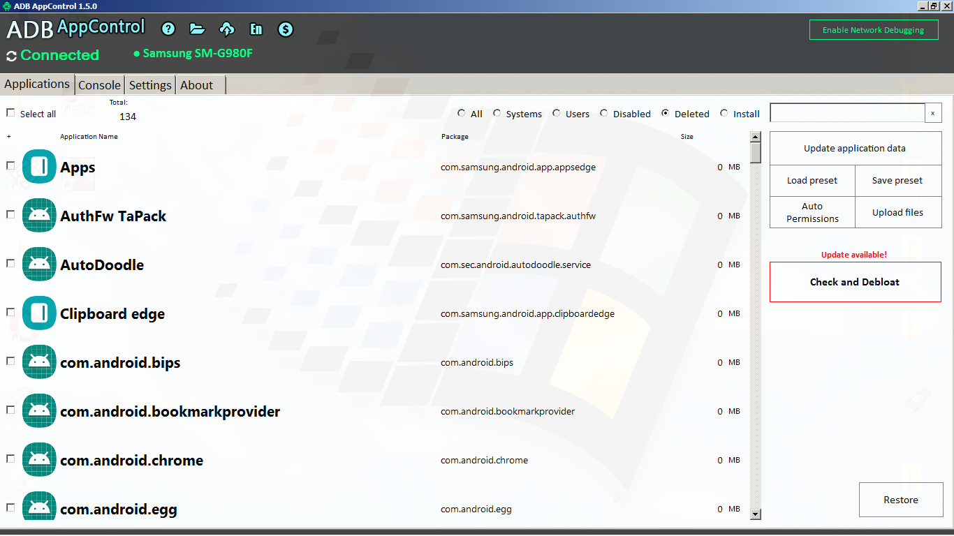This screenshot has height=536, width=954.
Task: Open the help question mark icon
Action: 168,29
